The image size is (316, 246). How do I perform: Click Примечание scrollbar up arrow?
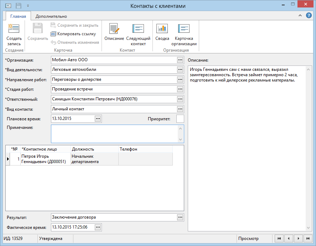(180, 129)
